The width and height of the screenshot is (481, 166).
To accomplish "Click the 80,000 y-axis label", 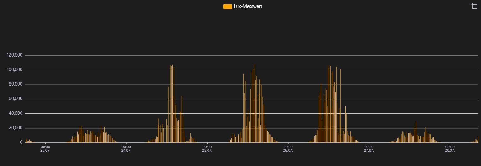I will tap(15, 84).
